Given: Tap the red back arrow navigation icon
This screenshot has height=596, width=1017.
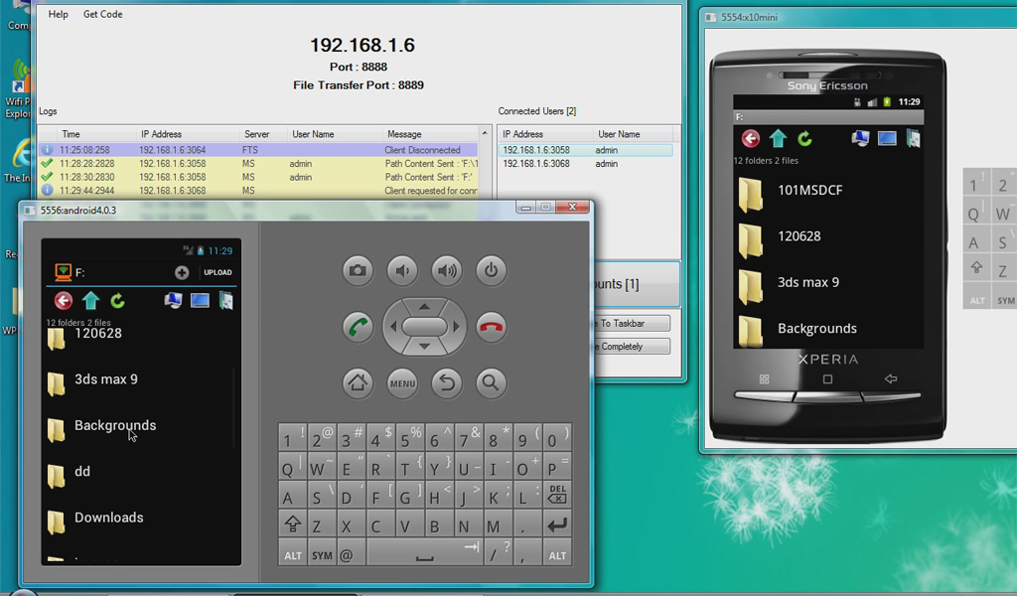Looking at the screenshot, I should coord(63,300).
